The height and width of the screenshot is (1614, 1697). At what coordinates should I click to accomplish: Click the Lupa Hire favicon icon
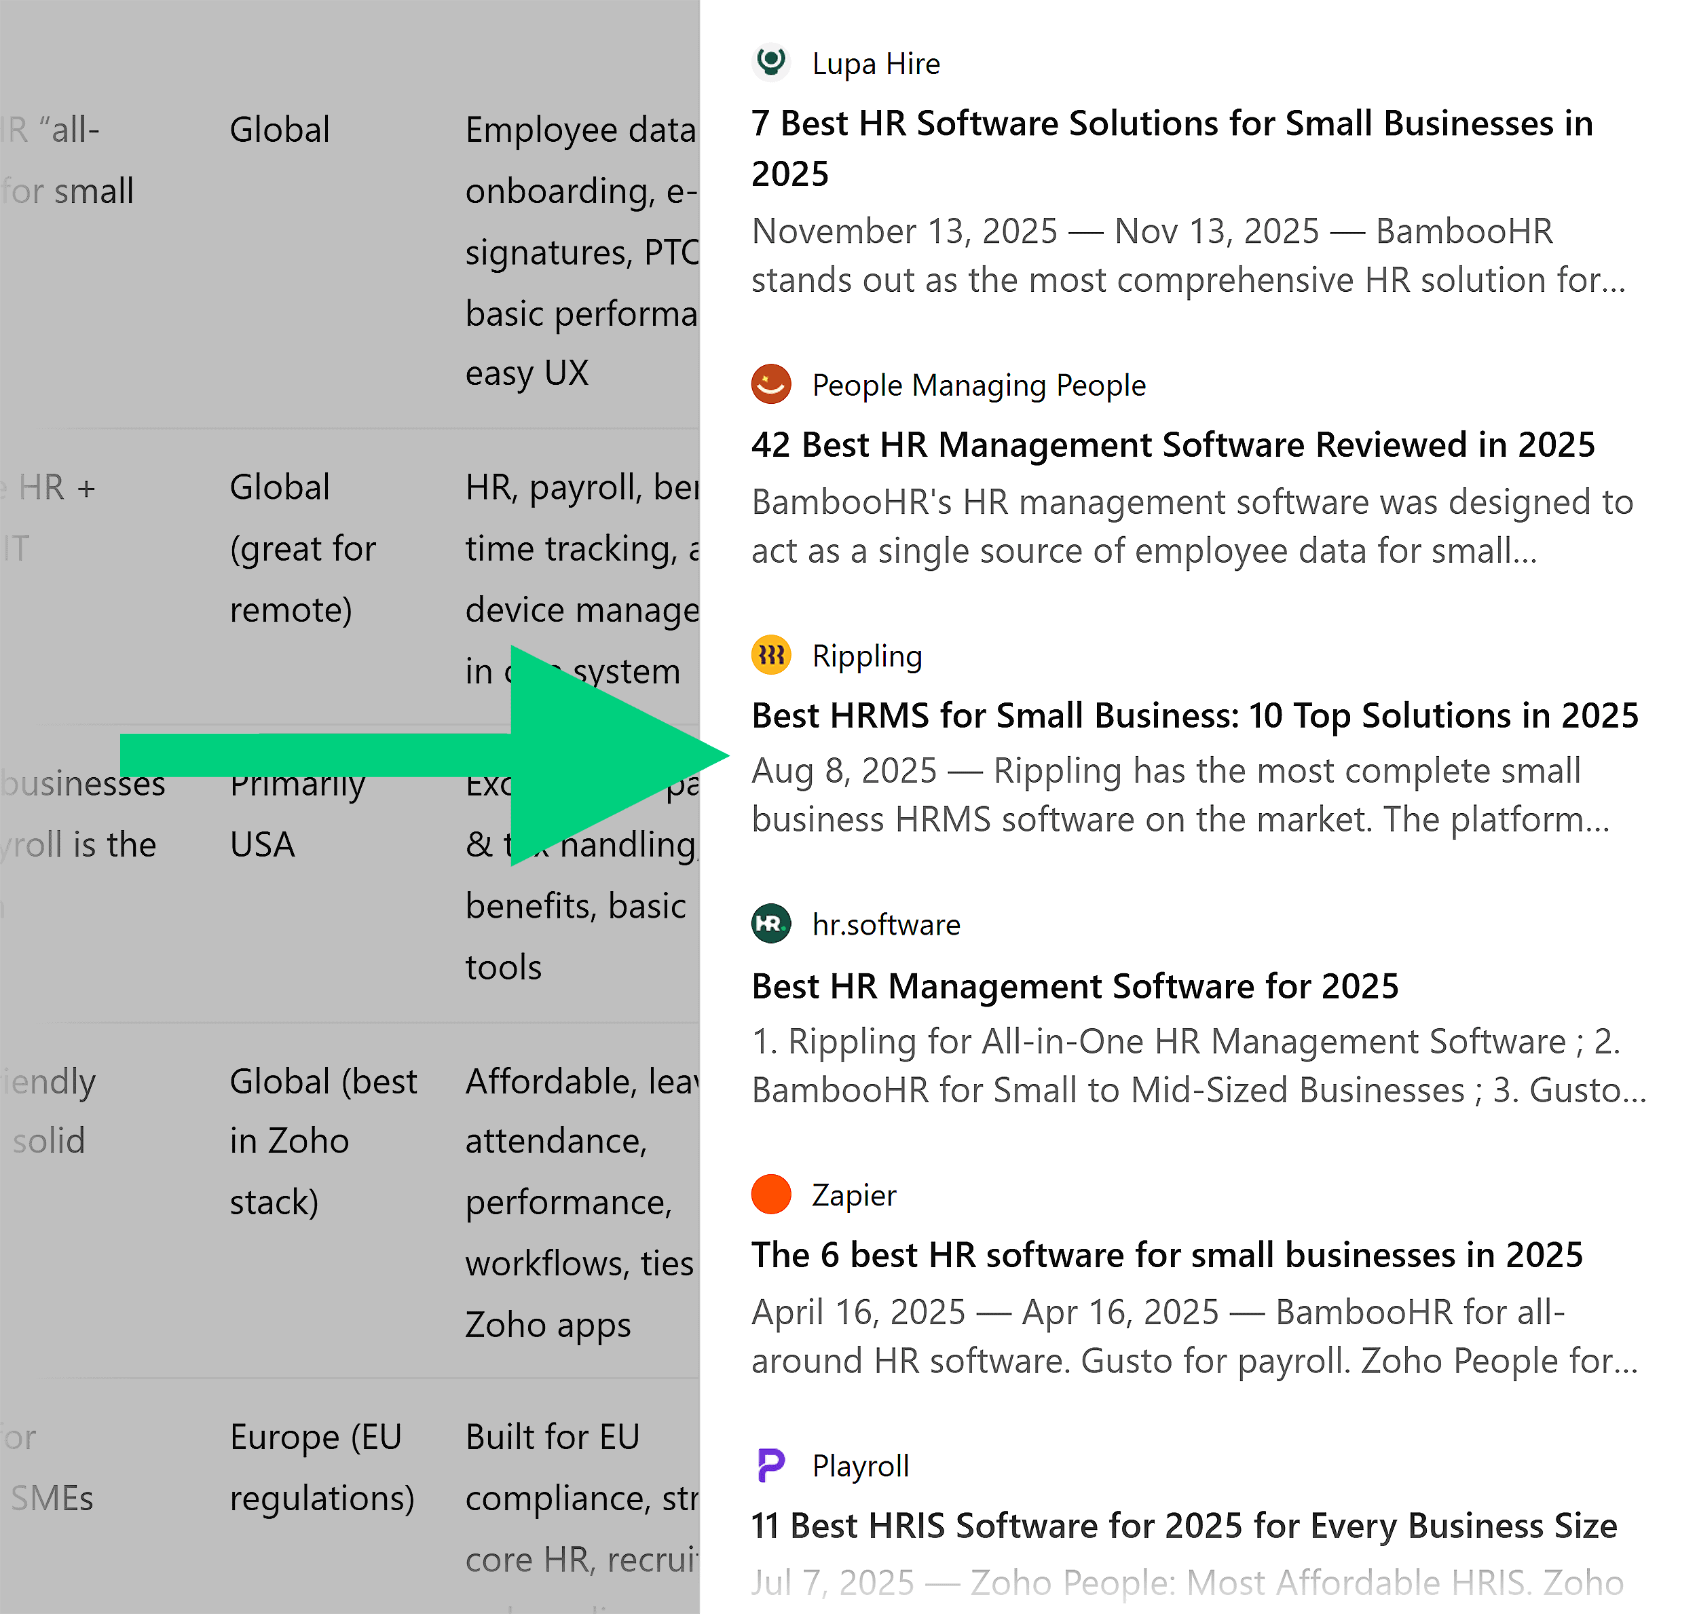pyautogui.click(x=770, y=63)
